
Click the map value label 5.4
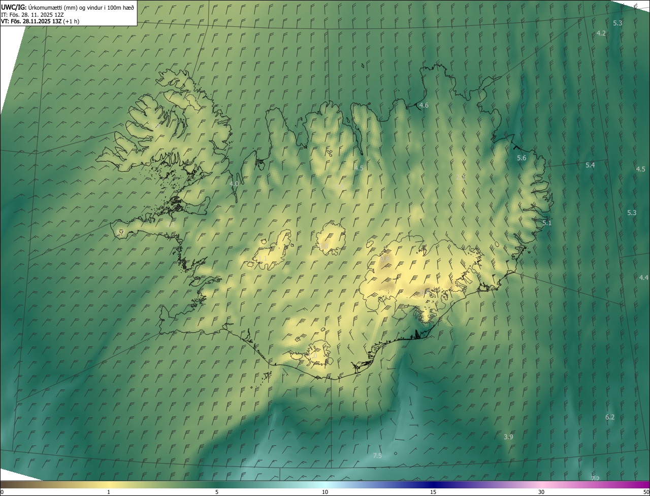tap(590, 165)
